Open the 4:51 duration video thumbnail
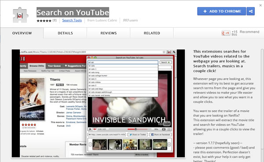The height and width of the screenshot is (162, 264). pos(115,144)
